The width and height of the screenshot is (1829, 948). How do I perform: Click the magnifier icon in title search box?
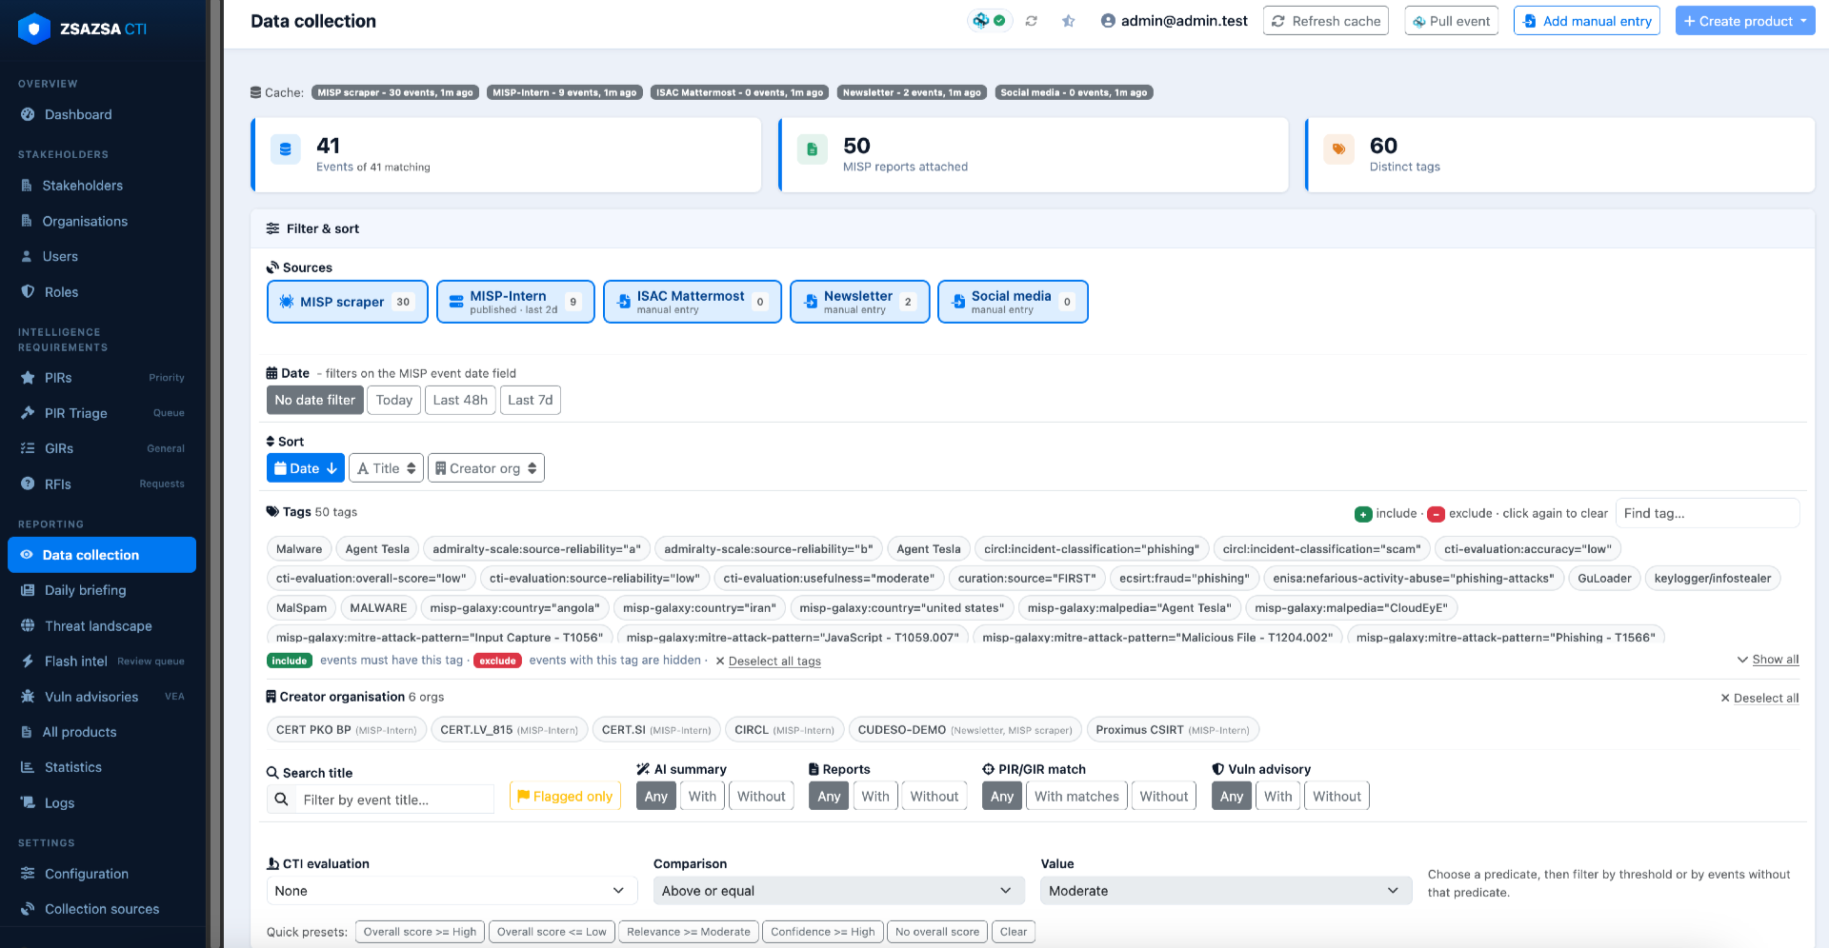tap(281, 800)
